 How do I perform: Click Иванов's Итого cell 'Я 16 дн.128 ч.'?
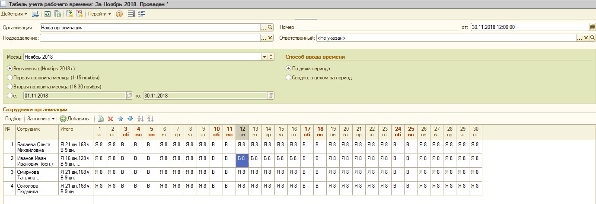coord(76,160)
